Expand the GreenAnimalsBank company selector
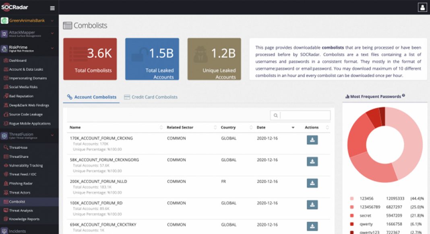430x234 pixels. [52, 21]
